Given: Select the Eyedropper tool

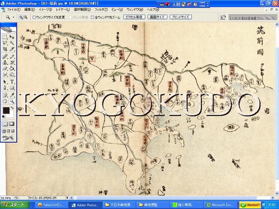Looking at the screenshot, I should (x=12, y=95).
